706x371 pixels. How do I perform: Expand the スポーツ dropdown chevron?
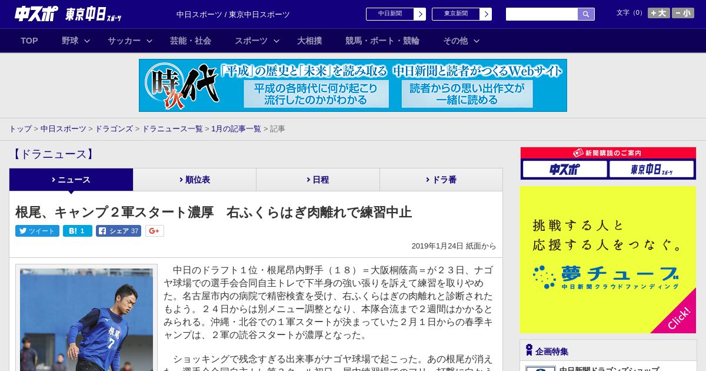[x=277, y=41]
